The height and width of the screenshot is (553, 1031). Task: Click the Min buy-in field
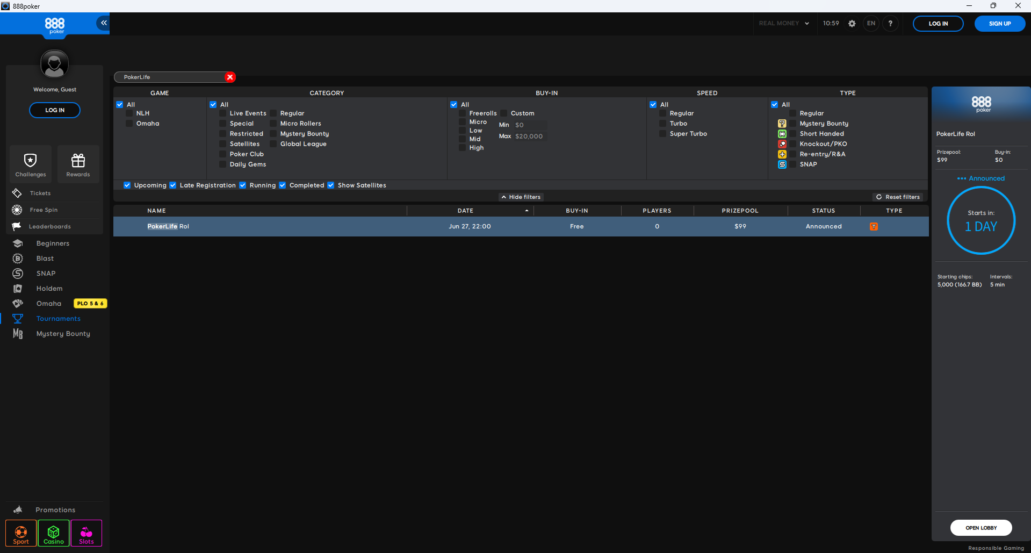tap(530, 125)
